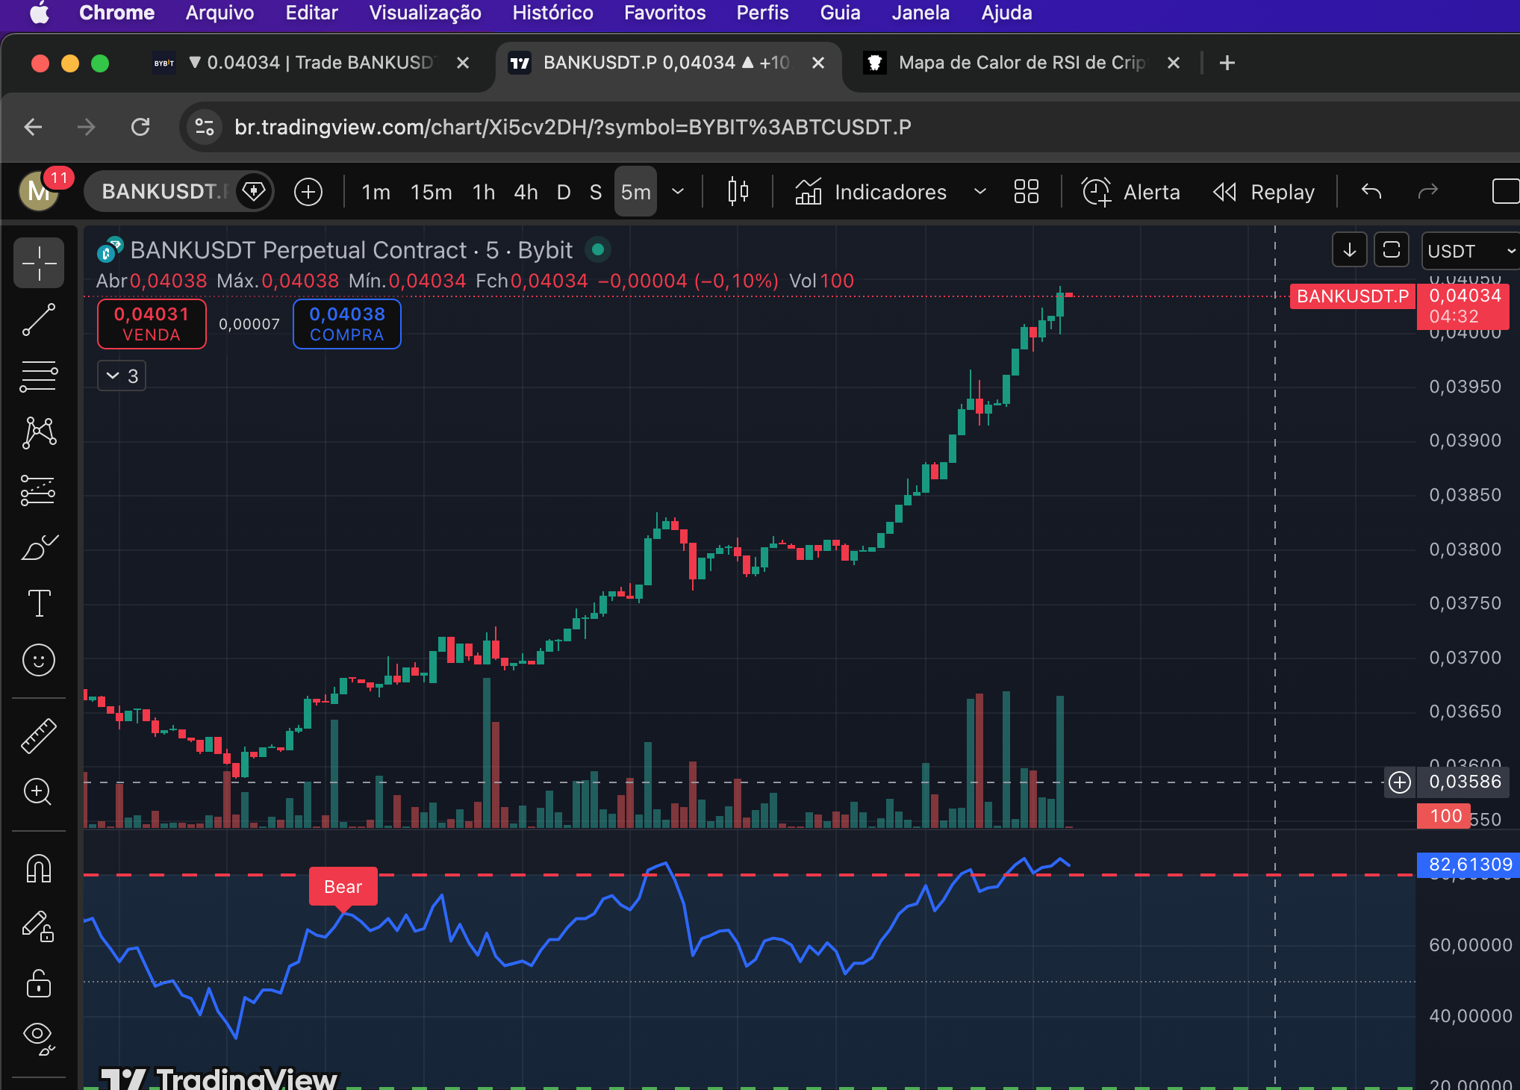Viewport: 1520px width, 1090px height.
Task: Activate the zoom in tool
Action: 39,791
